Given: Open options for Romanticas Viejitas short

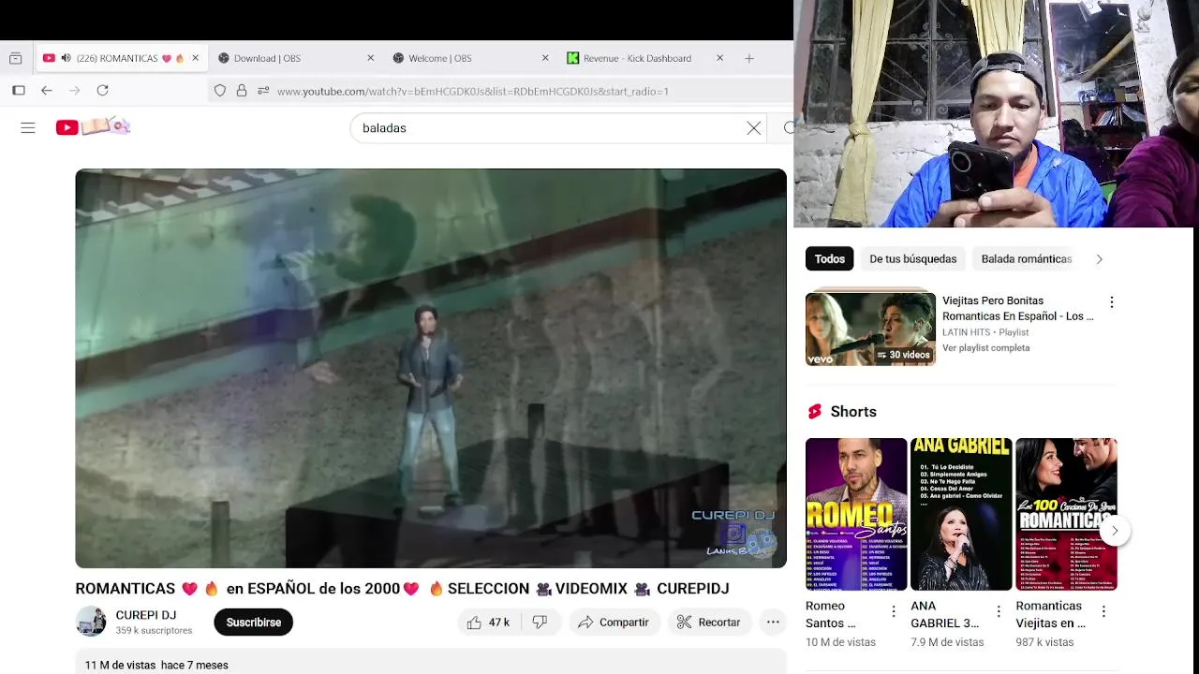Looking at the screenshot, I should 1103,611.
